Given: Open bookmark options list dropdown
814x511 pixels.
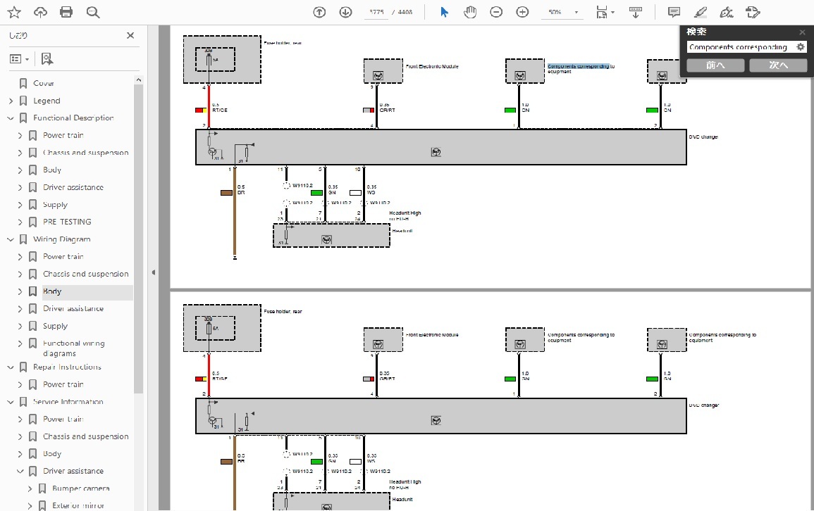Looking at the screenshot, I should [x=19, y=59].
